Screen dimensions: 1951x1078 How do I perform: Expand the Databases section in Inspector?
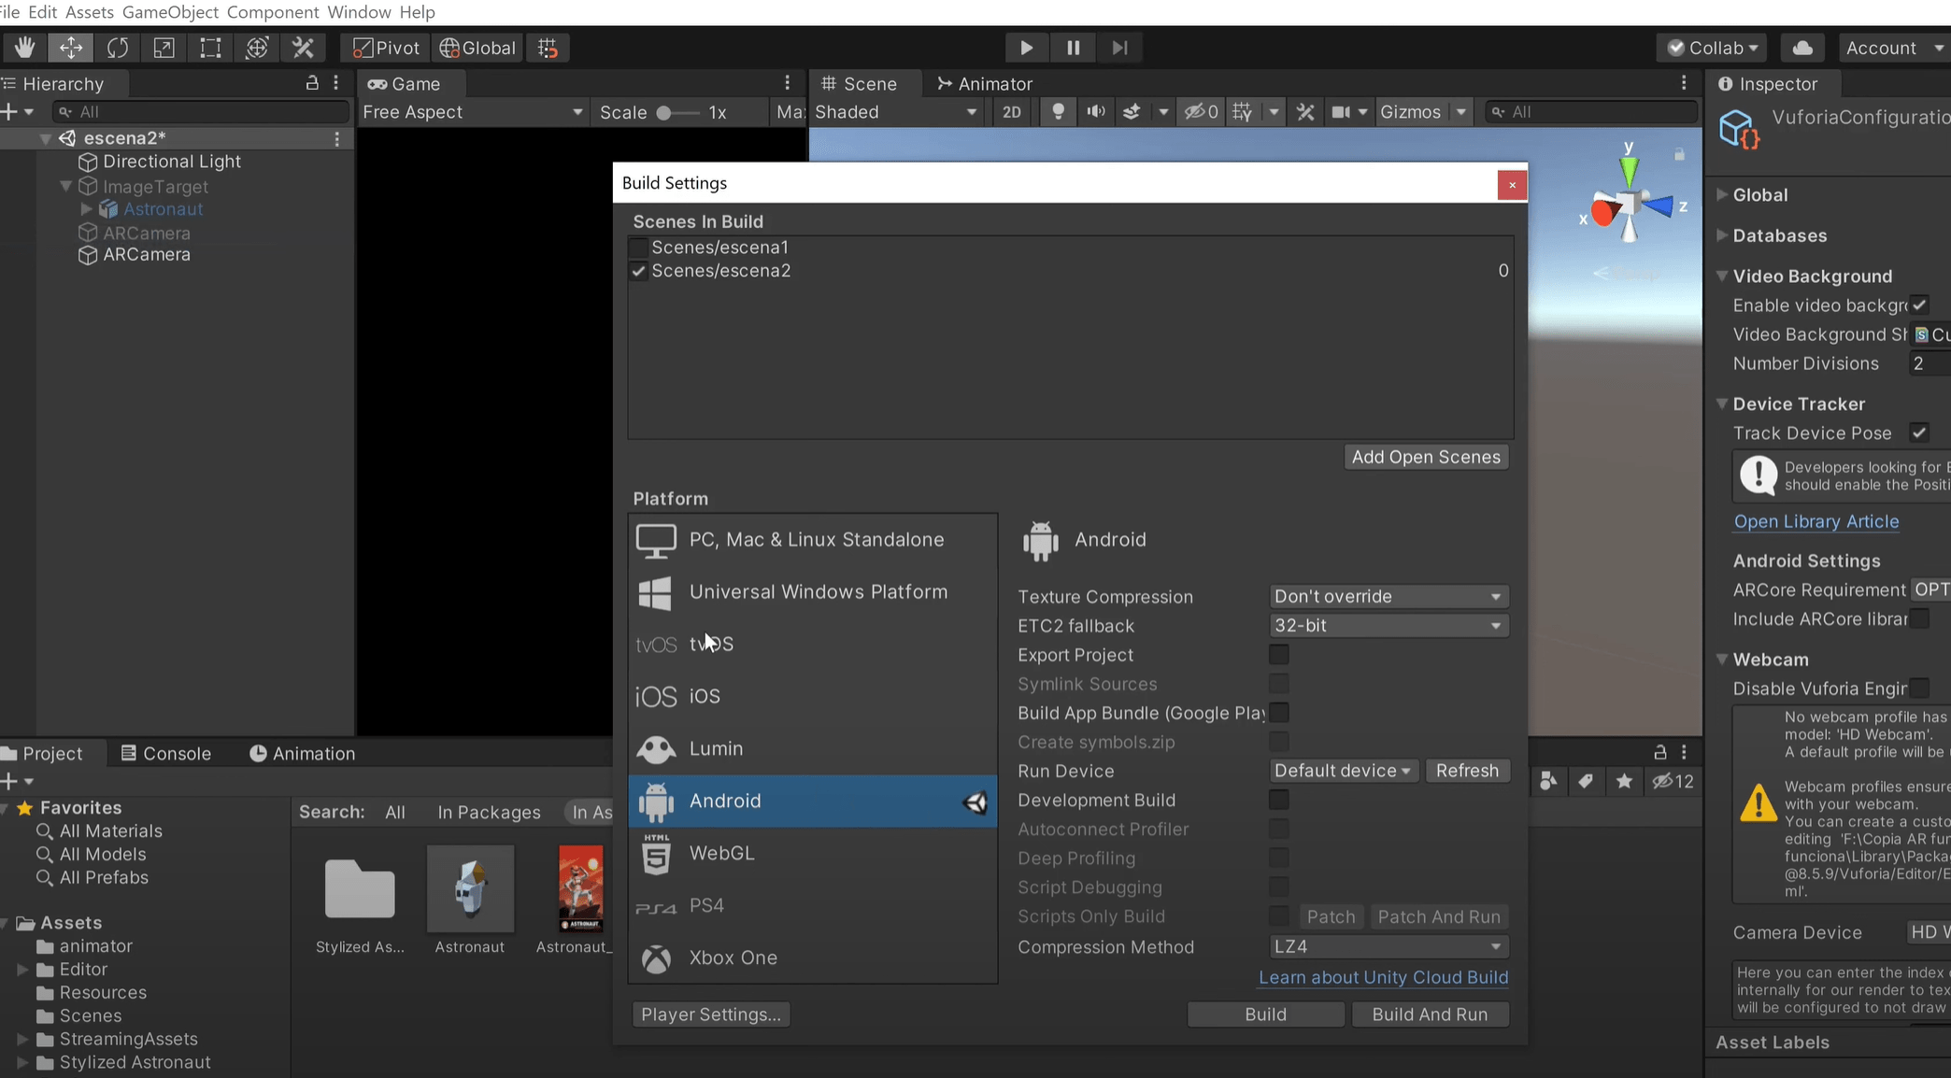coord(1722,235)
